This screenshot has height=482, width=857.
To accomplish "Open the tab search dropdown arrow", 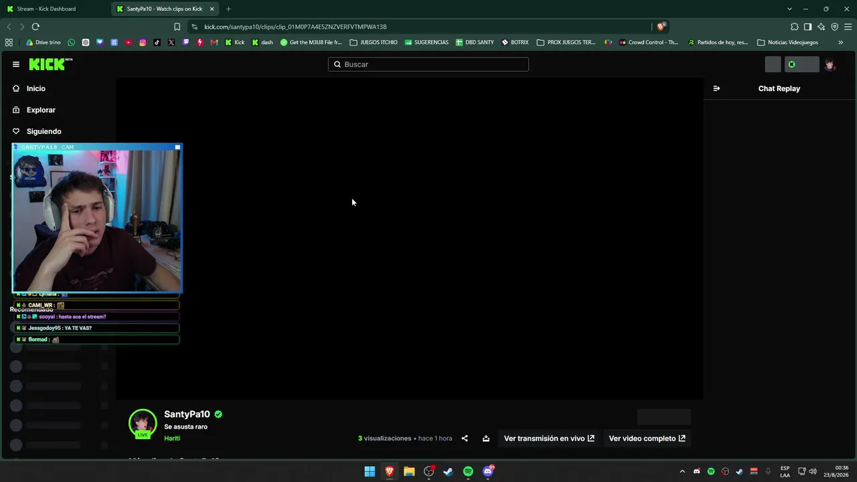I will pos(789,9).
